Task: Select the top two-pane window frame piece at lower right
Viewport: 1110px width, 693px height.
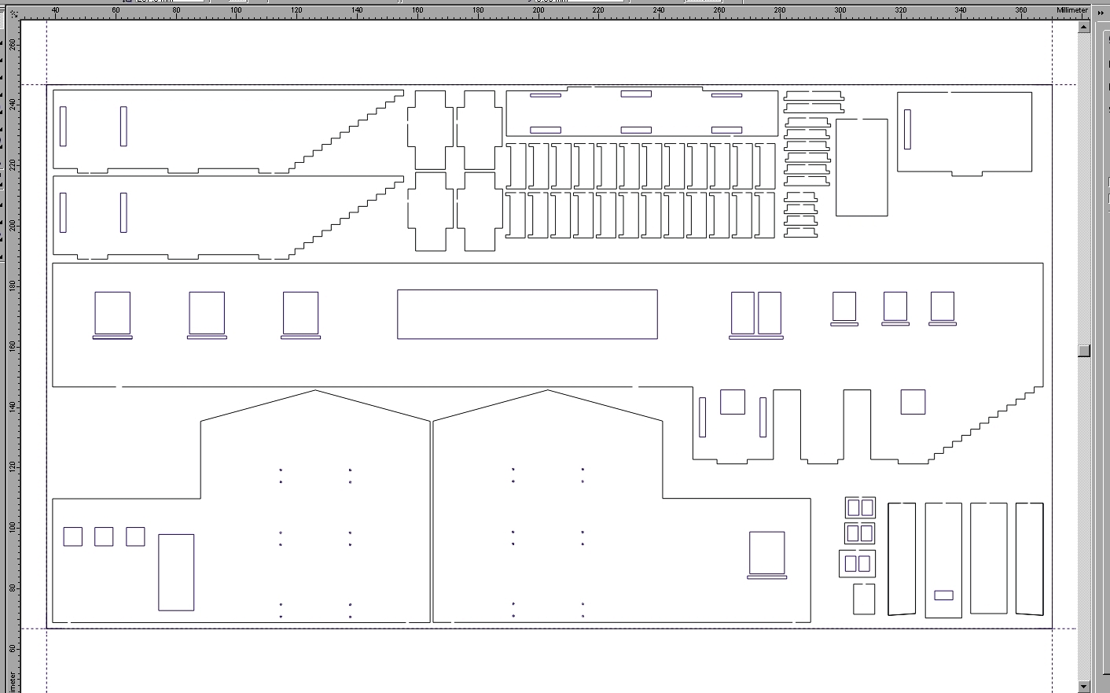Action: click(x=860, y=508)
